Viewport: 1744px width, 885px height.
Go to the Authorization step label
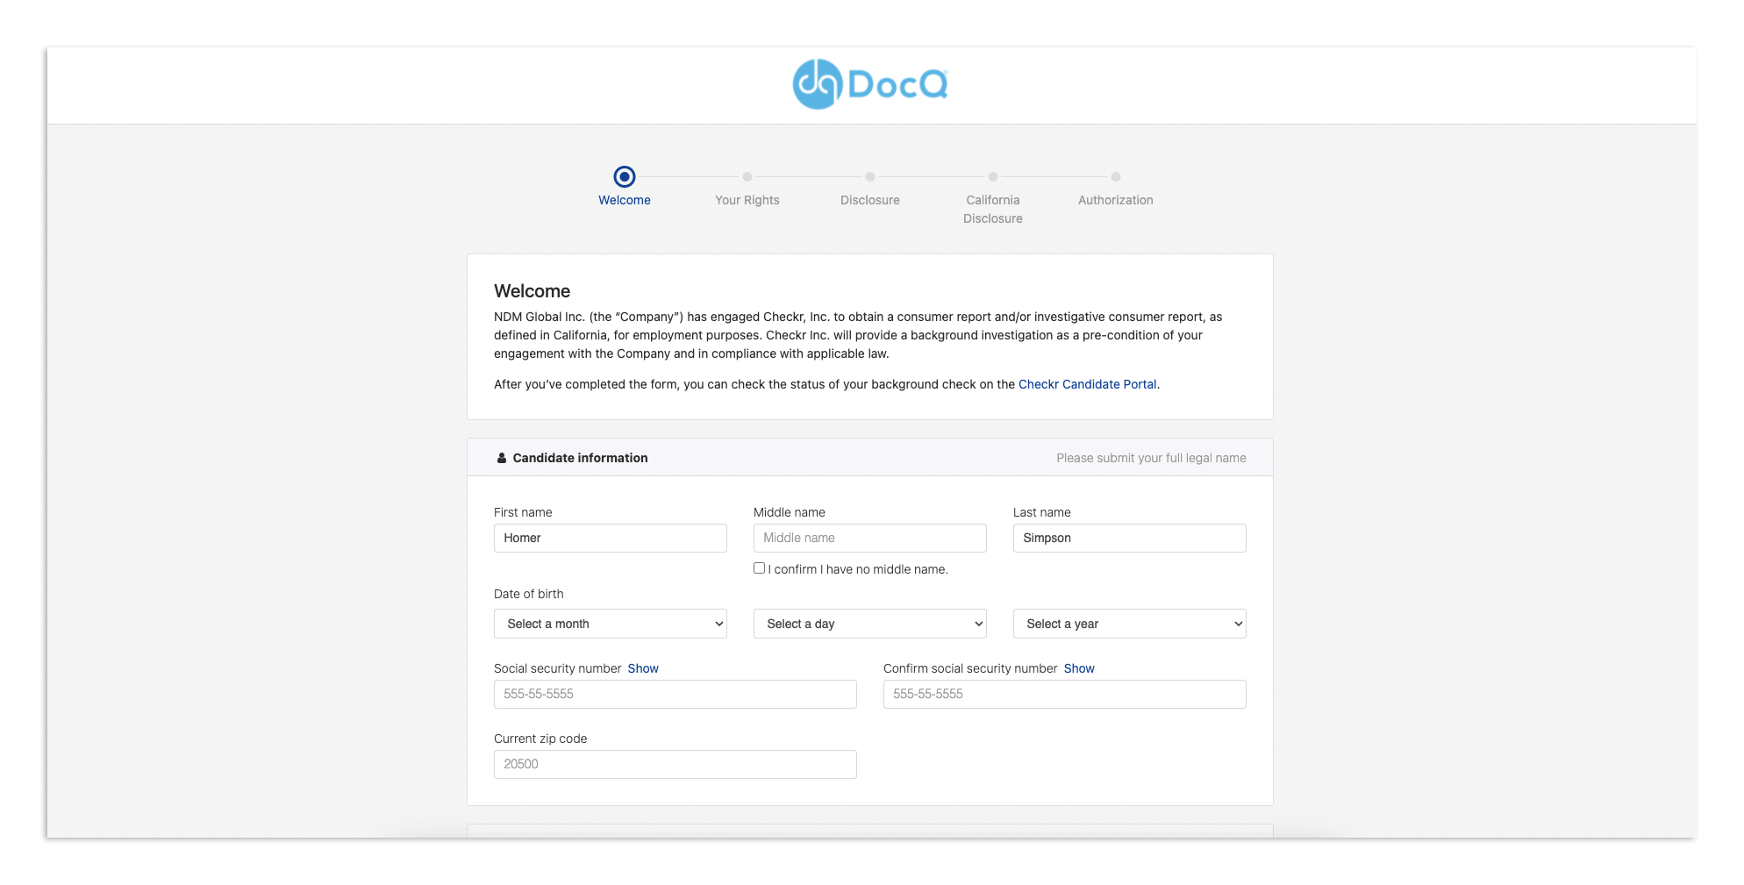[x=1116, y=200]
